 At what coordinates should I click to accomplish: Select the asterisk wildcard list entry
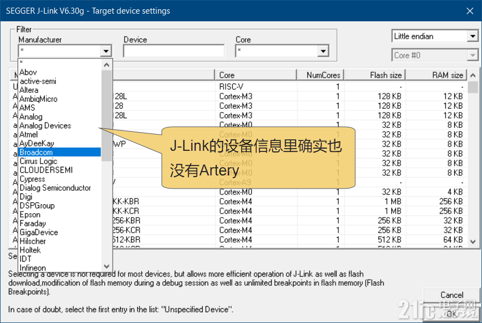pyautogui.click(x=60, y=63)
